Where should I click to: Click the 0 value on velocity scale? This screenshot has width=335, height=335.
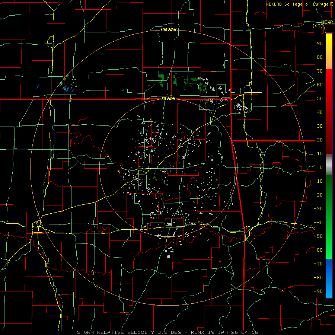321,167
